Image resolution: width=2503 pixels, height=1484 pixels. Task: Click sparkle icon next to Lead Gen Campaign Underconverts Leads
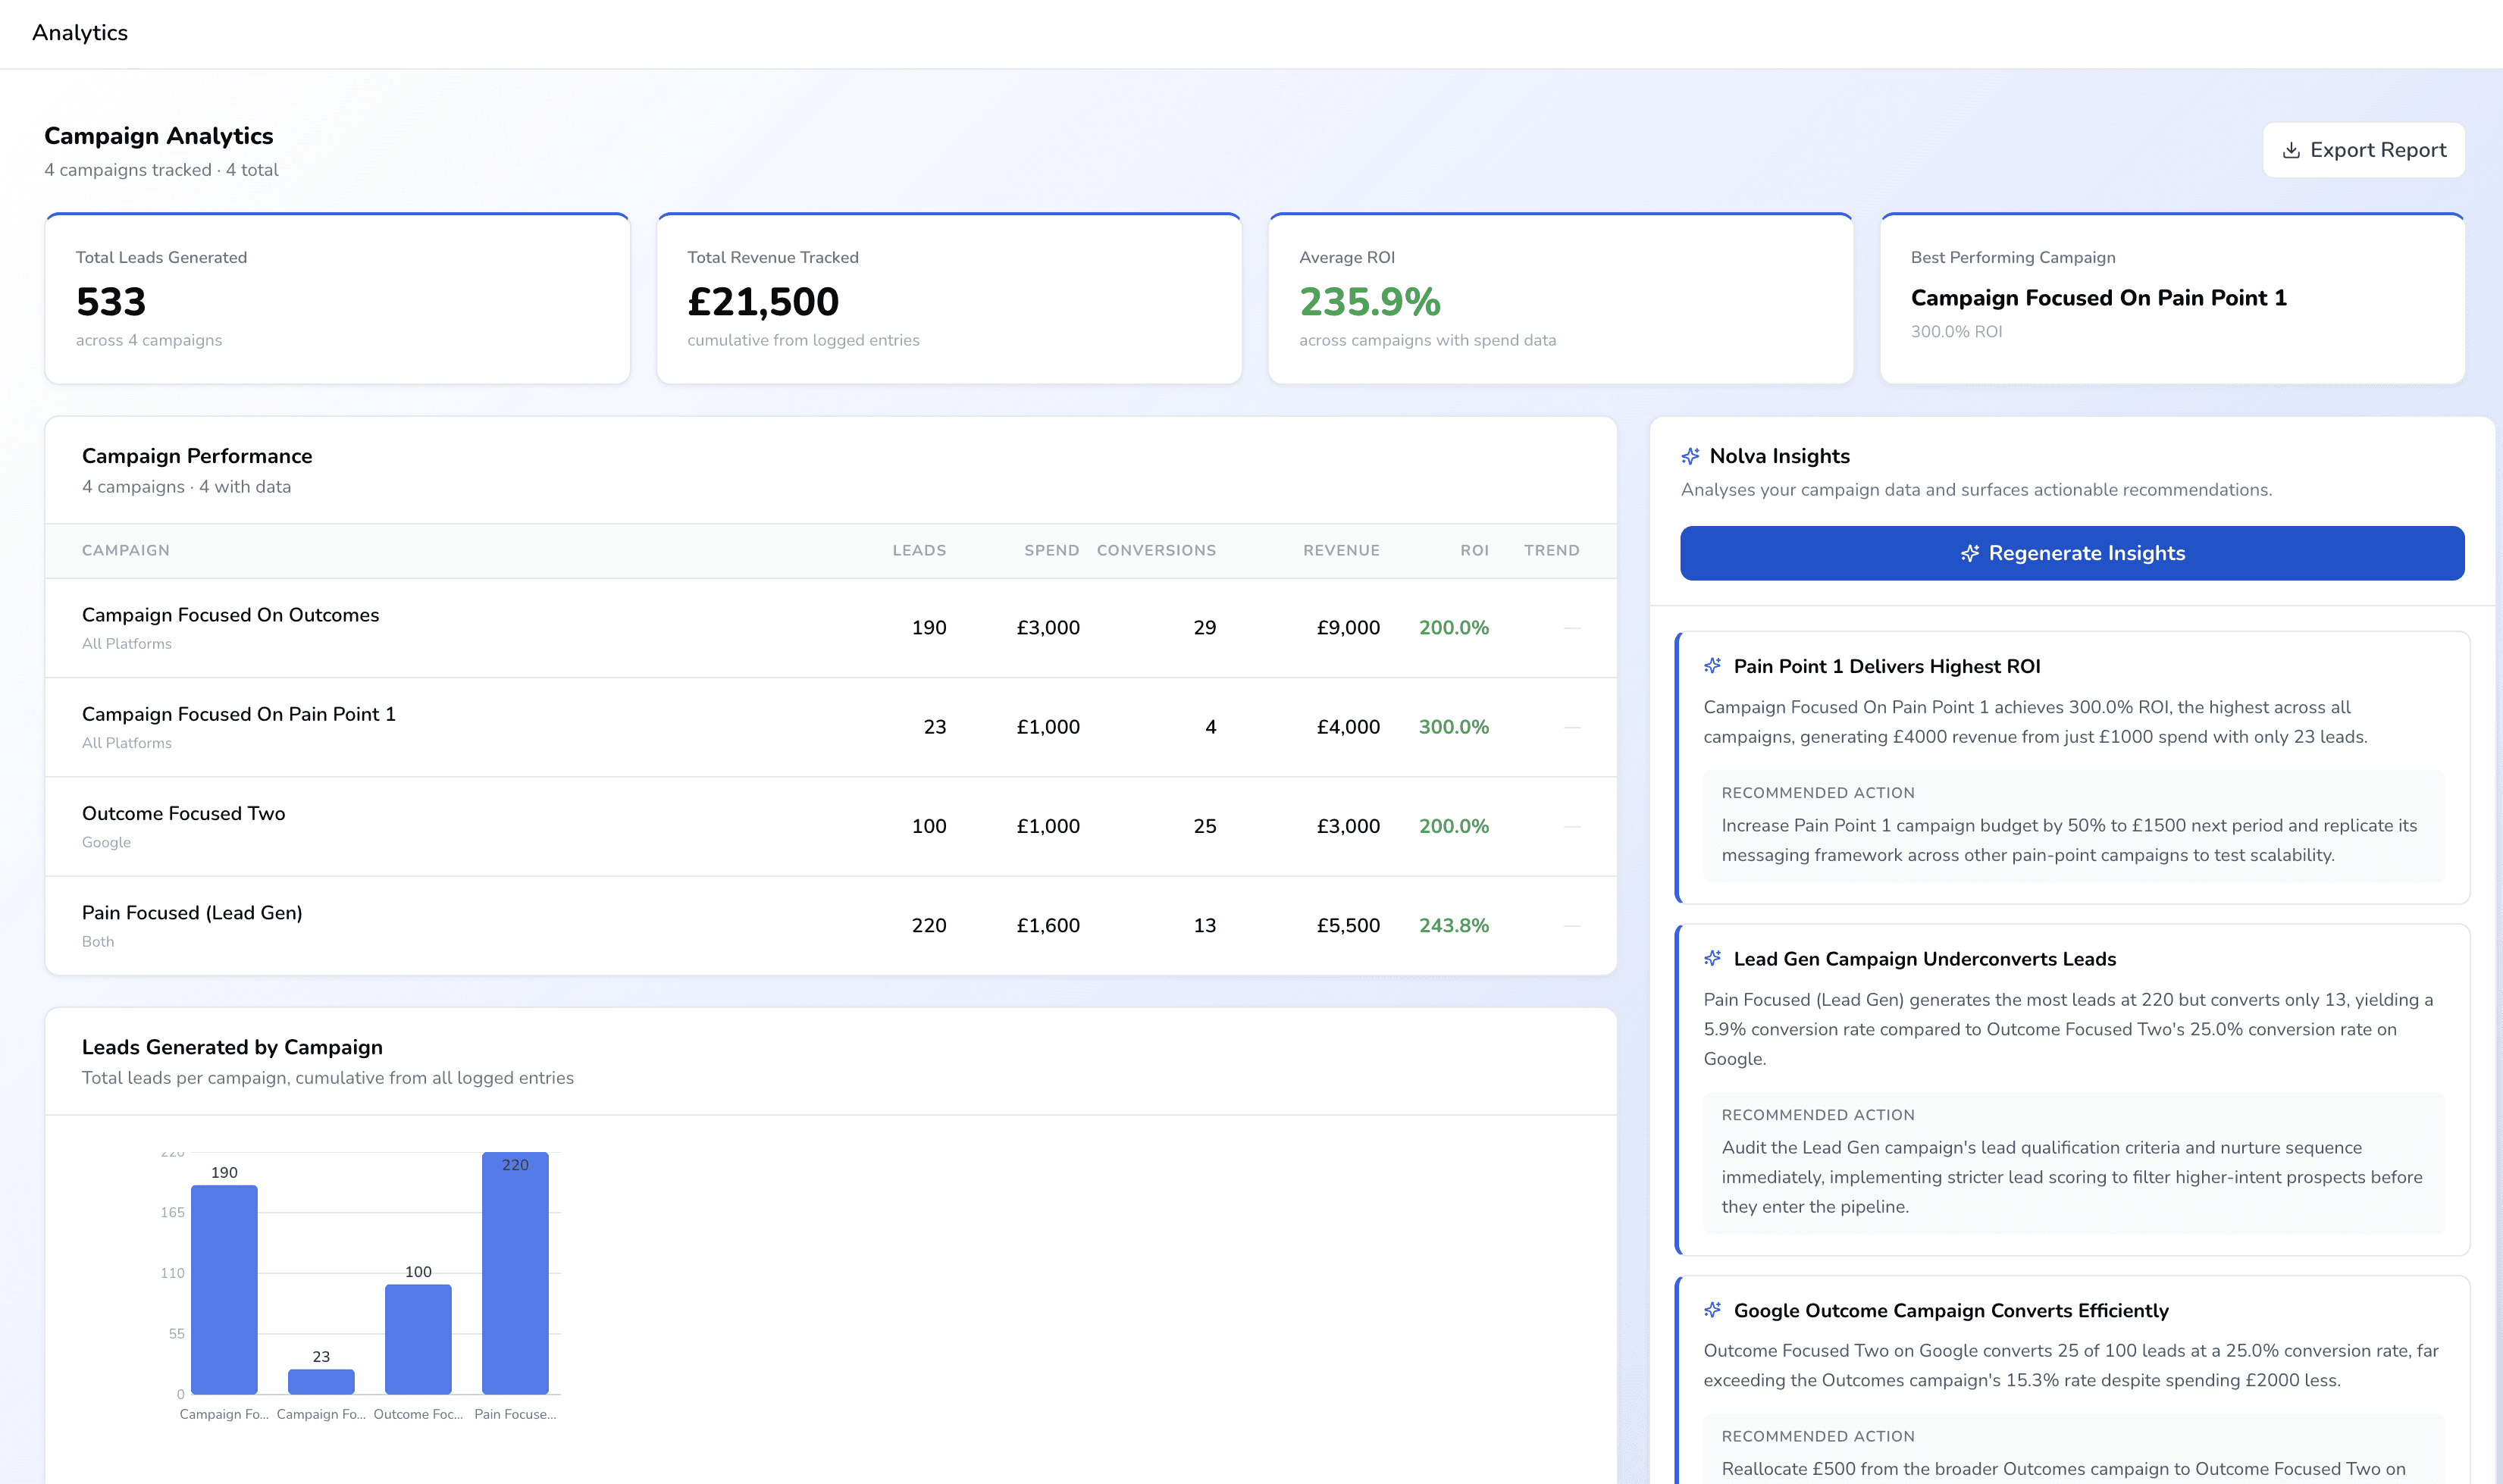click(x=1712, y=958)
